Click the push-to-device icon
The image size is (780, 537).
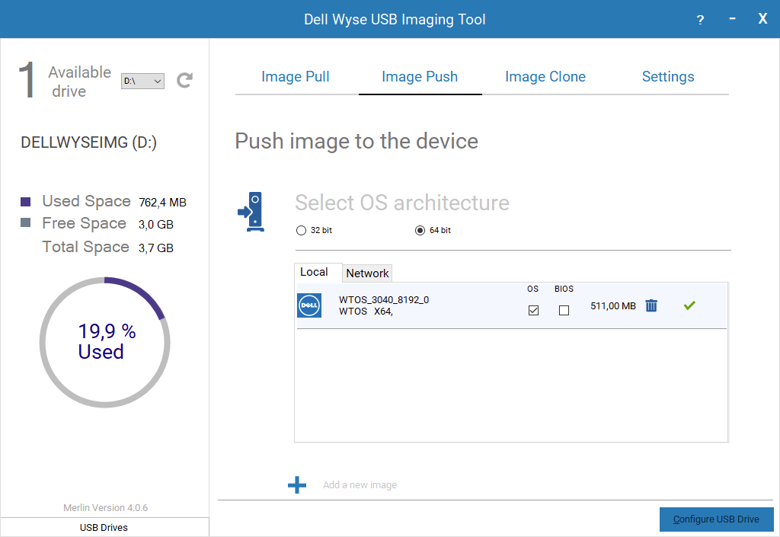(x=251, y=212)
